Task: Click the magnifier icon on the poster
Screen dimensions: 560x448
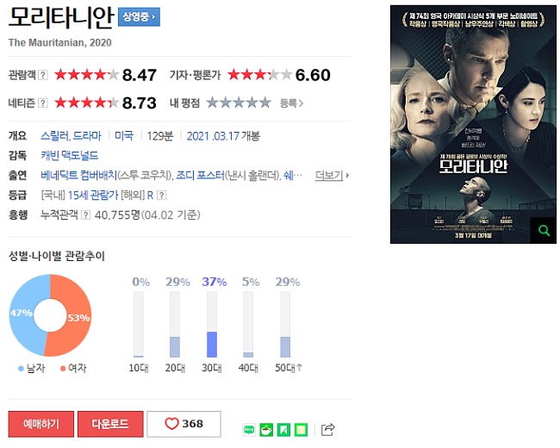Action: point(544,230)
